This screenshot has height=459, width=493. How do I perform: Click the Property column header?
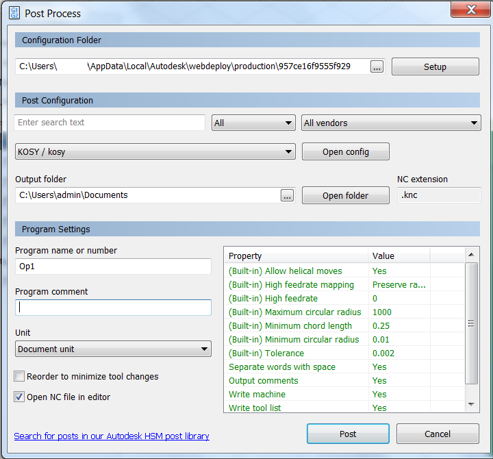tap(296, 256)
